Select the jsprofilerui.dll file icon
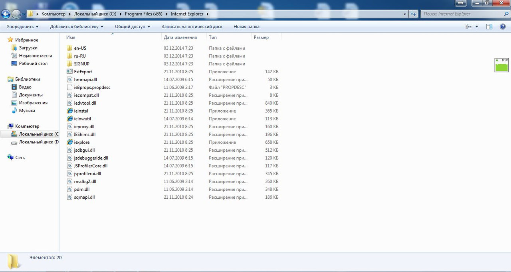Viewport: 511px width, 272px height. [x=70, y=174]
